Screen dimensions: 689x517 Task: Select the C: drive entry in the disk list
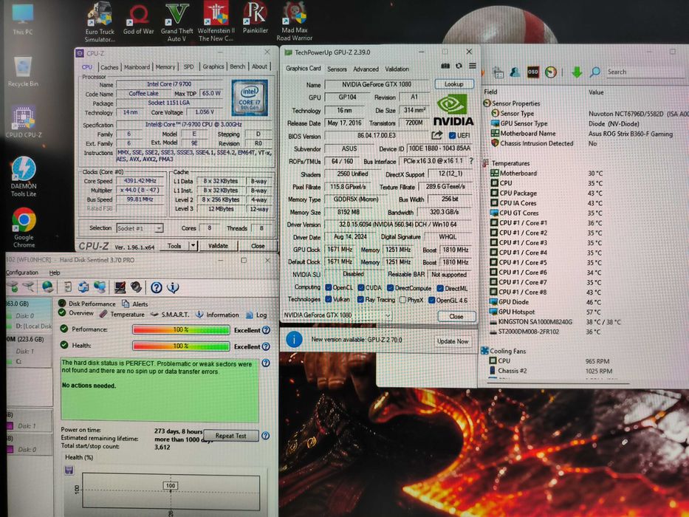pos(18,361)
